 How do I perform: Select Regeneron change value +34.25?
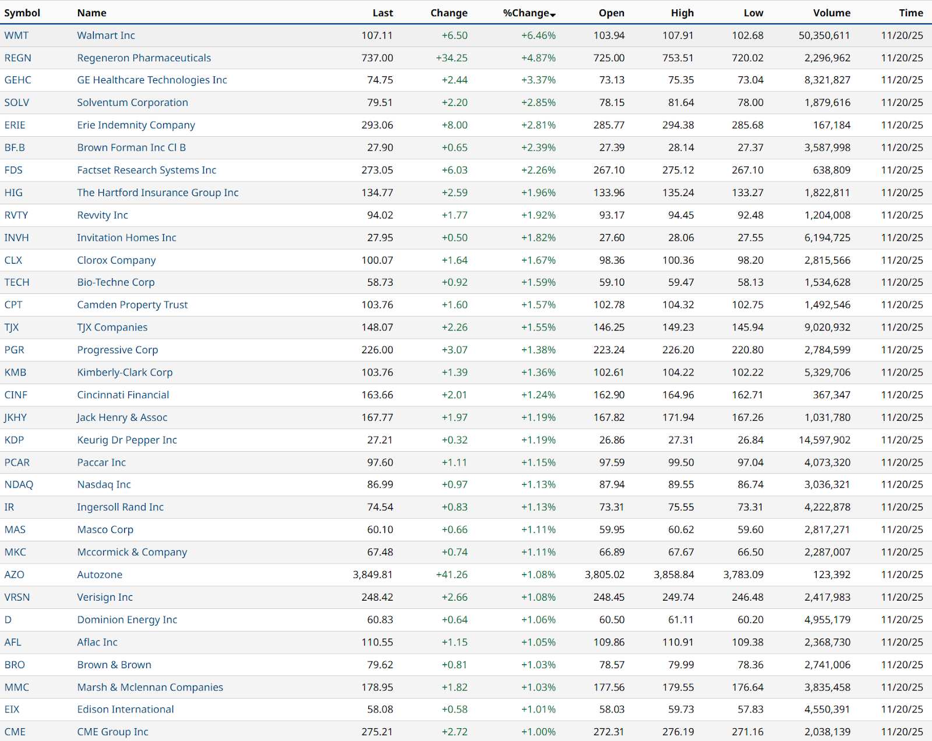coord(452,58)
